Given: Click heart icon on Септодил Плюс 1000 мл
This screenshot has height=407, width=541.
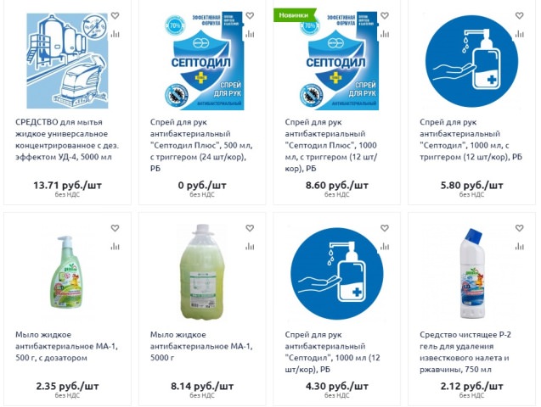Looking at the screenshot, I should pos(385,15).
